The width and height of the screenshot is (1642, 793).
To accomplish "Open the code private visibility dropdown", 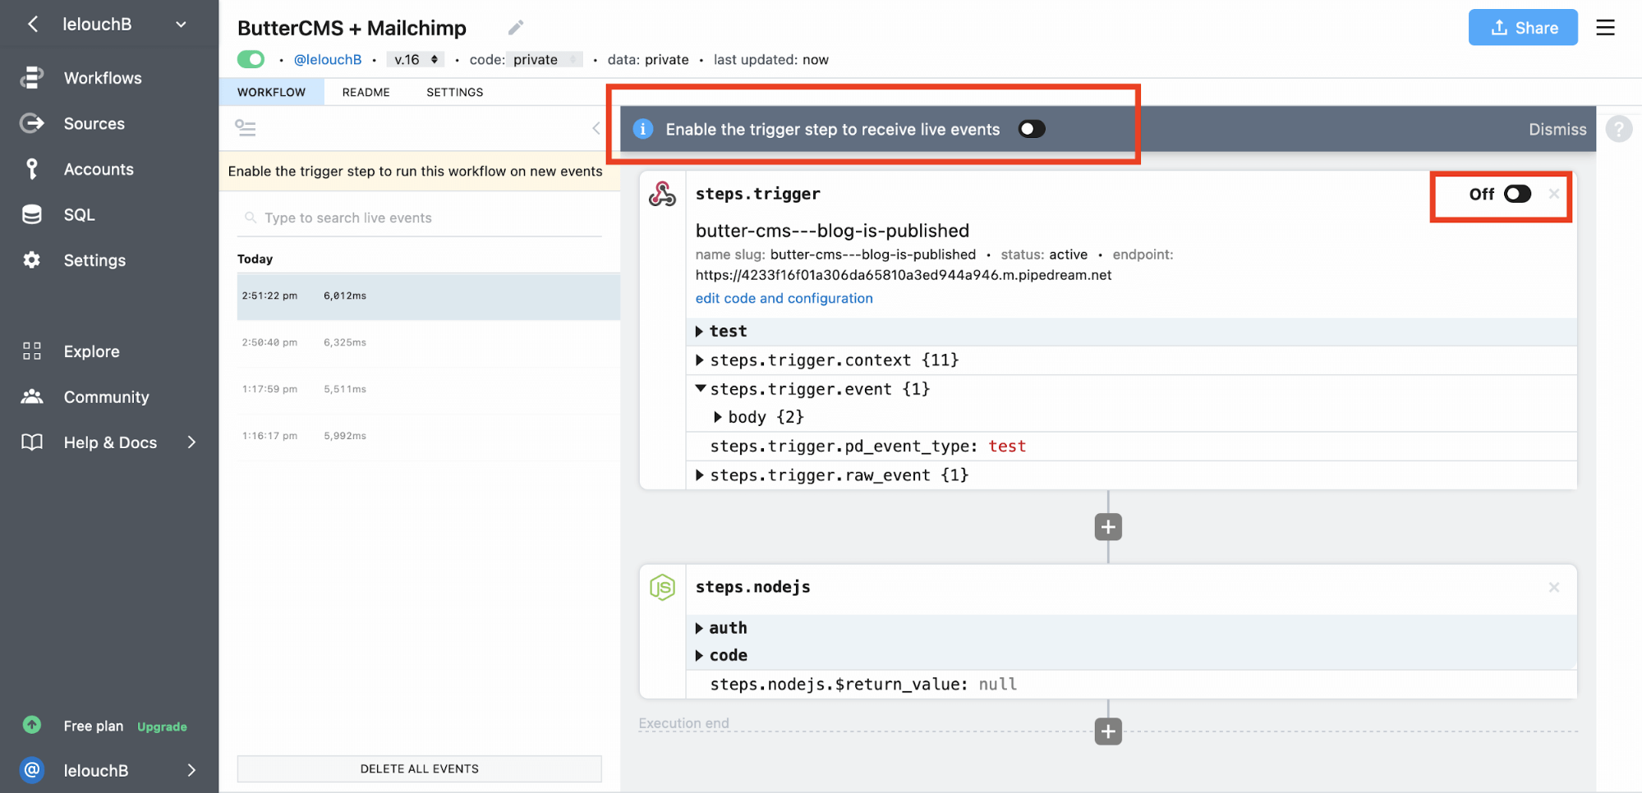I will (x=544, y=59).
